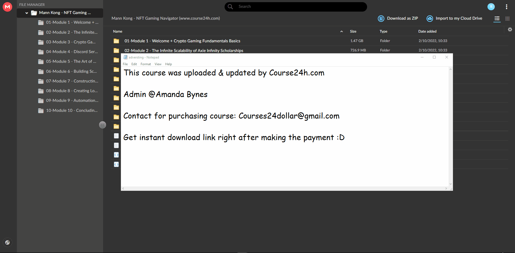Sort by Date added column
The height and width of the screenshot is (253, 515).
[x=427, y=32]
